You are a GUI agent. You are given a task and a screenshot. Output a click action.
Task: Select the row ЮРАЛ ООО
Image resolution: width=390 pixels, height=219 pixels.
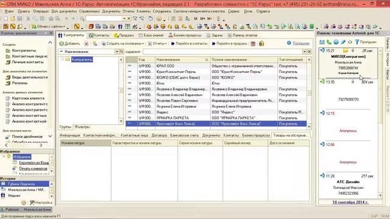click(x=216, y=66)
